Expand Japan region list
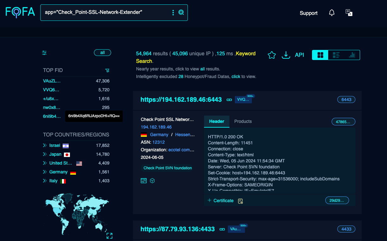The width and height of the screenshot is (387, 241). click(45, 154)
